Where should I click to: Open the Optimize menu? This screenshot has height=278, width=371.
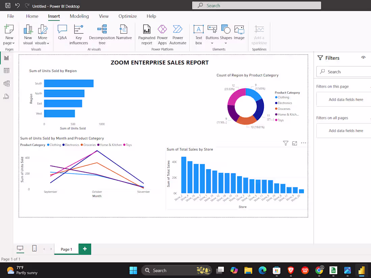point(127,16)
